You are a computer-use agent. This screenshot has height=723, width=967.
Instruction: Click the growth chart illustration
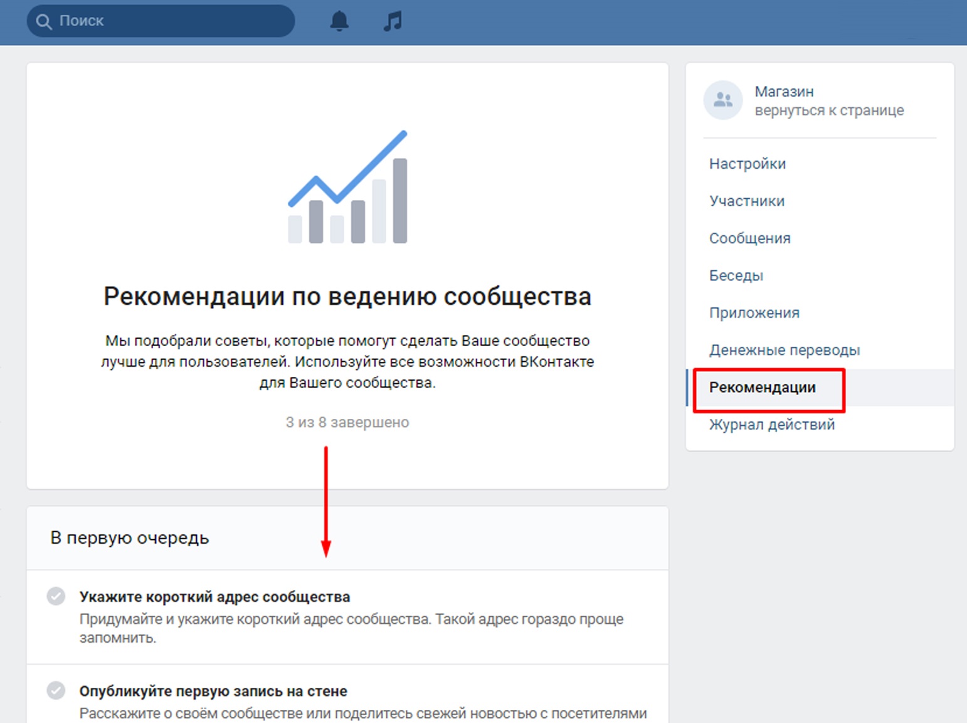pos(347,187)
